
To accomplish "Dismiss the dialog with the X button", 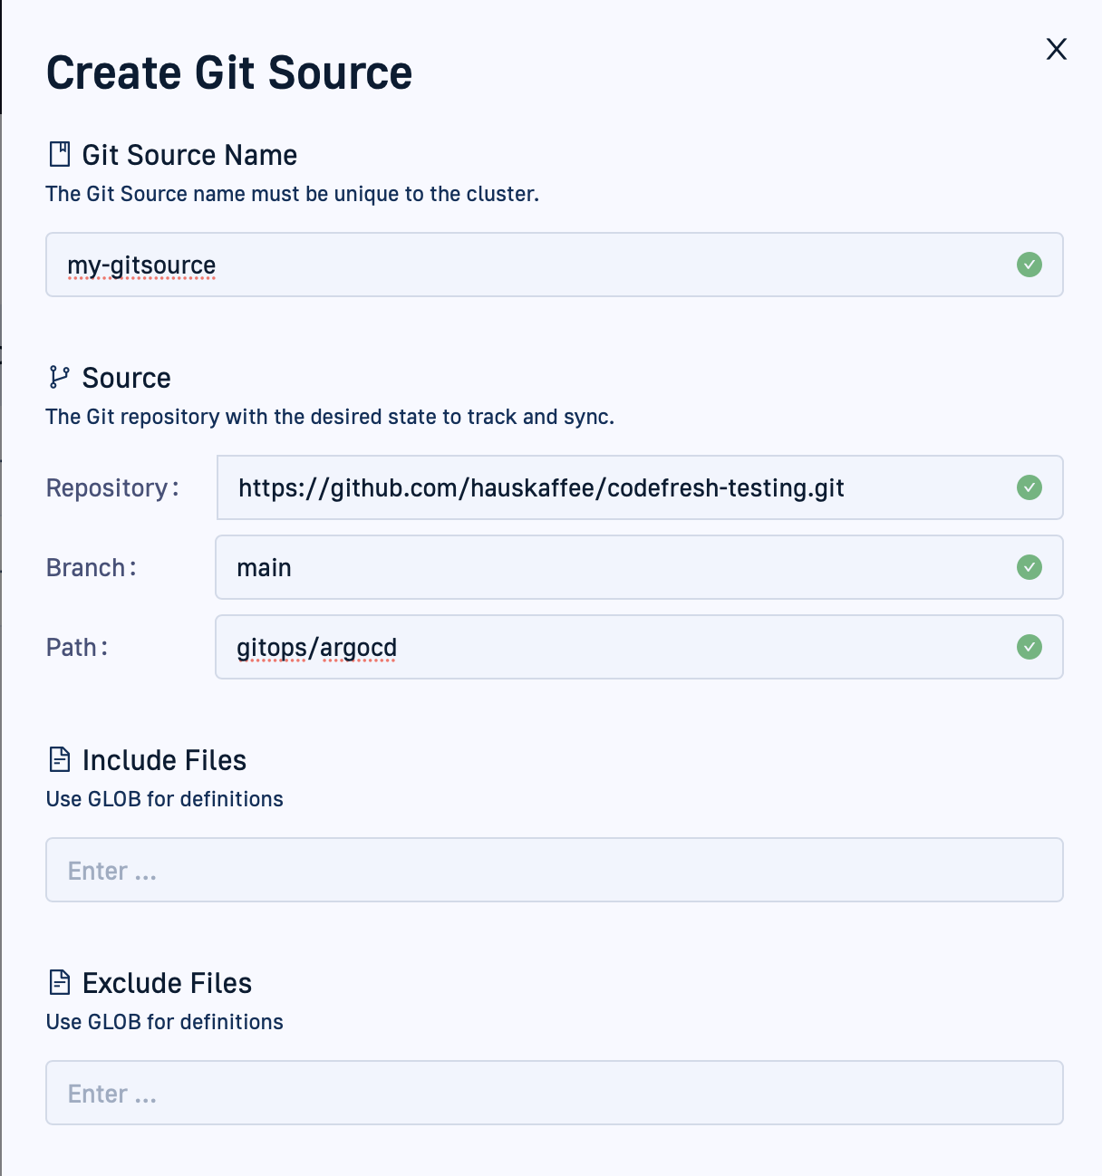I will click(x=1057, y=50).
